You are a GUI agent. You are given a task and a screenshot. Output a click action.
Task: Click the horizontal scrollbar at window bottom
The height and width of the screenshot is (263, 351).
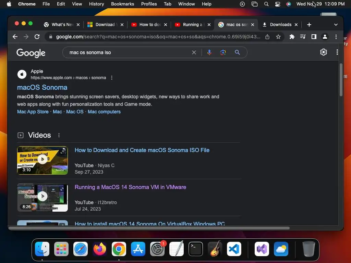coord(149,228)
